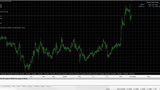The image size is (160, 90).
Task: Sort orders by Symbol column header
Action: click(65, 76)
